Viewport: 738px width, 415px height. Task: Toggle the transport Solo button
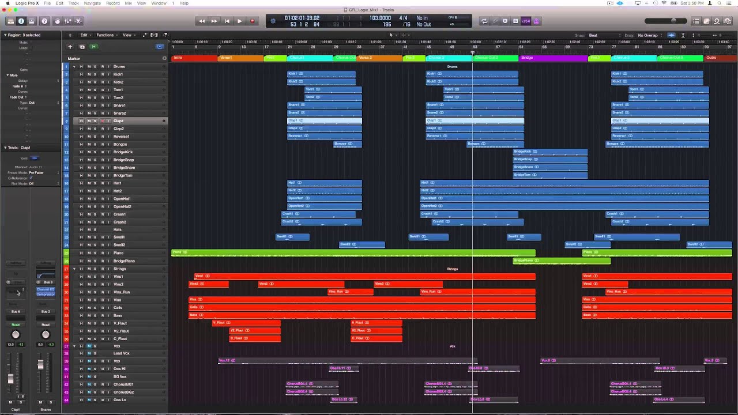(515, 21)
